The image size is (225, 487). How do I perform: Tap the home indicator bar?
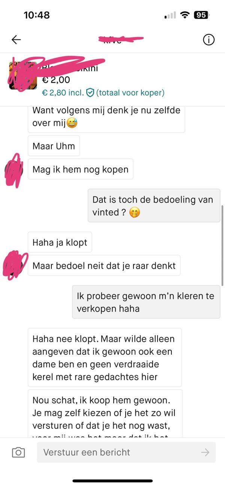(x=112, y=481)
